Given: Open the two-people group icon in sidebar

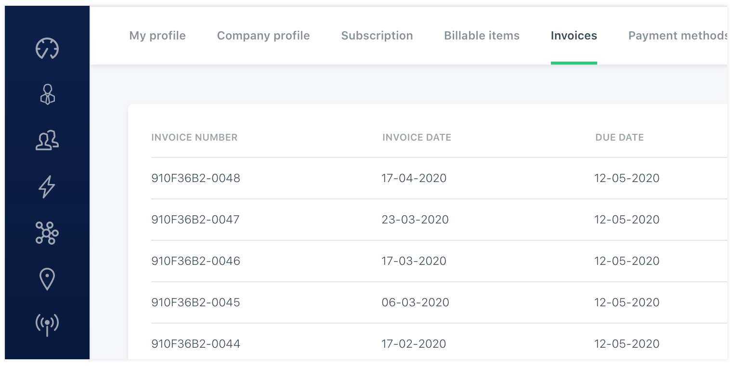Looking at the screenshot, I should [47, 140].
